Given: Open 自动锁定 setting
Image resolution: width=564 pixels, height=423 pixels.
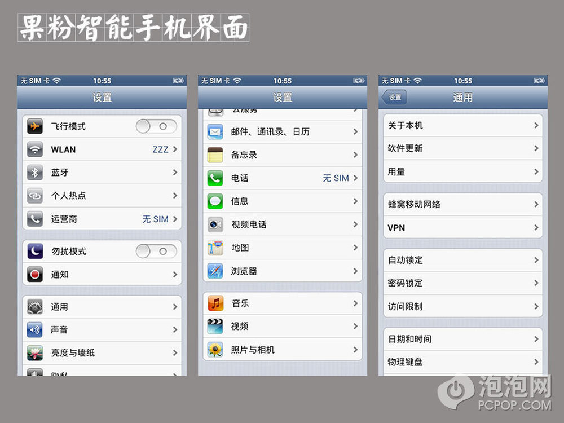Looking at the screenshot, I should pyautogui.click(x=463, y=260).
